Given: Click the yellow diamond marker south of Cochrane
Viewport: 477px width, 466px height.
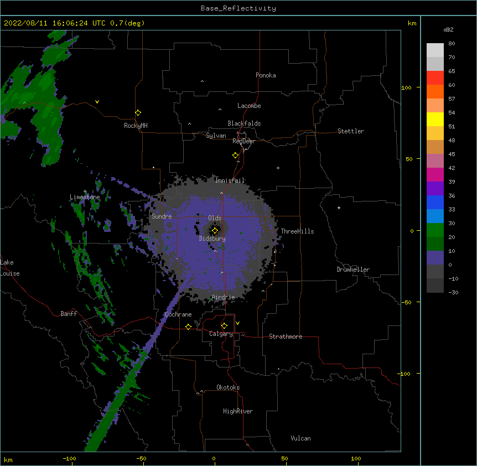Looking at the screenshot, I should pyautogui.click(x=188, y=327).
